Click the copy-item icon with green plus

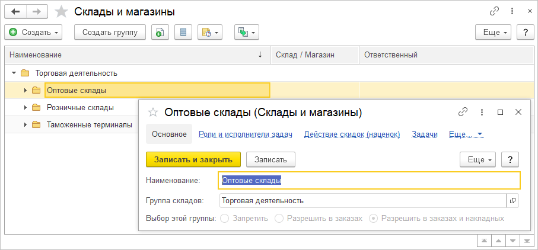click(x=159, y=33)
